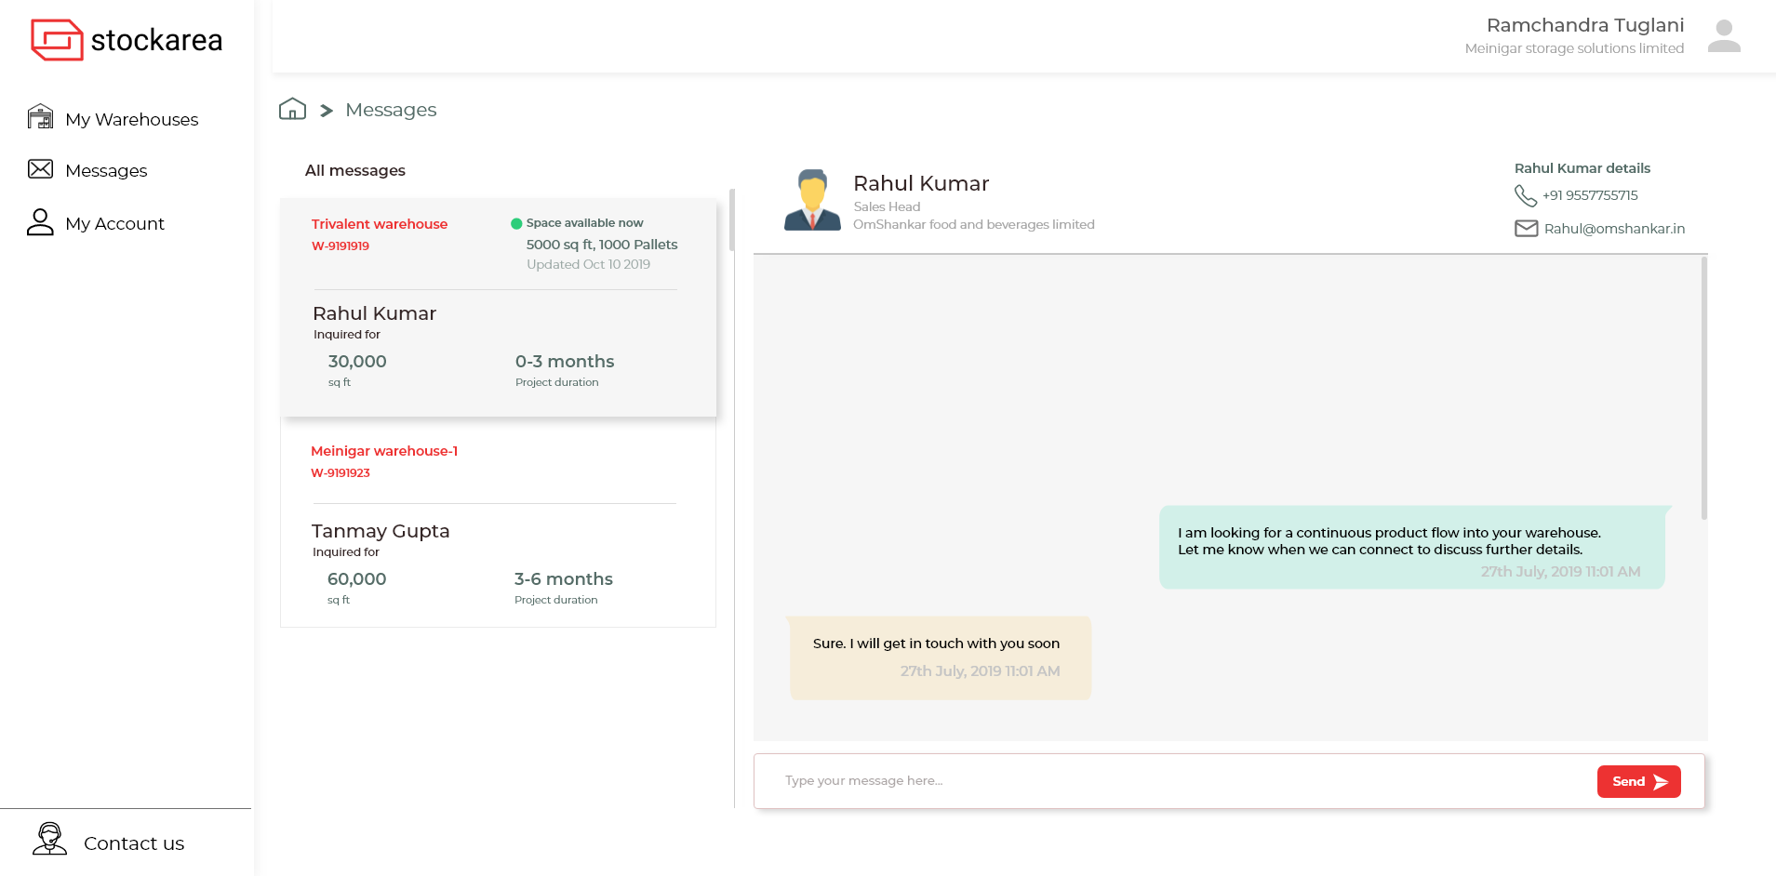Click 5000 sq ft, 1000 Pallets text
This screenshot has height=876, width=1776.
pyautogui.click(x=602, y=245)
